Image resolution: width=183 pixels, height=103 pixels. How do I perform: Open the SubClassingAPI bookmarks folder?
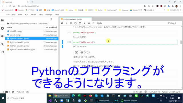pos(111,10)
